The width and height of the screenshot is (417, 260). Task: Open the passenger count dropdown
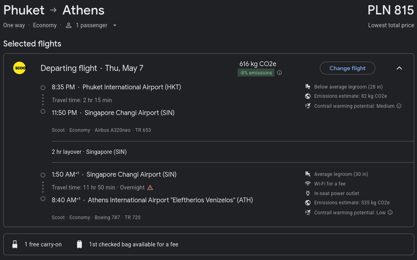tap(115, 25)
